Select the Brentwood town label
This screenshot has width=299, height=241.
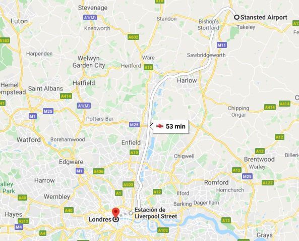pos(259,159)
